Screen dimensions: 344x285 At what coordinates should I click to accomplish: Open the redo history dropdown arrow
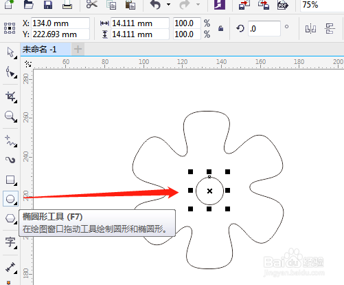[198, 4]
